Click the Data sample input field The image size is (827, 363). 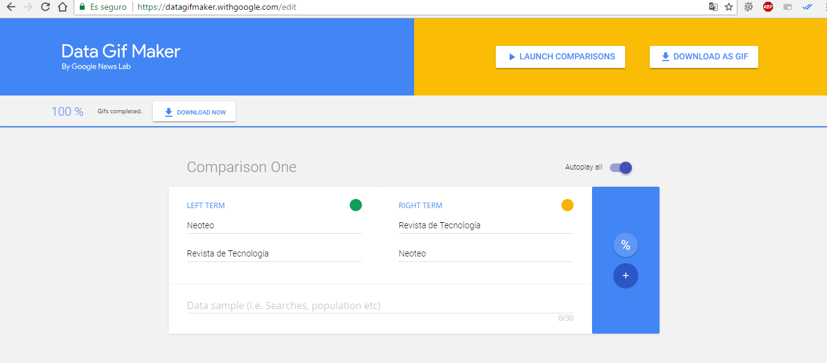pyautogui.click(x=380, y=305)
